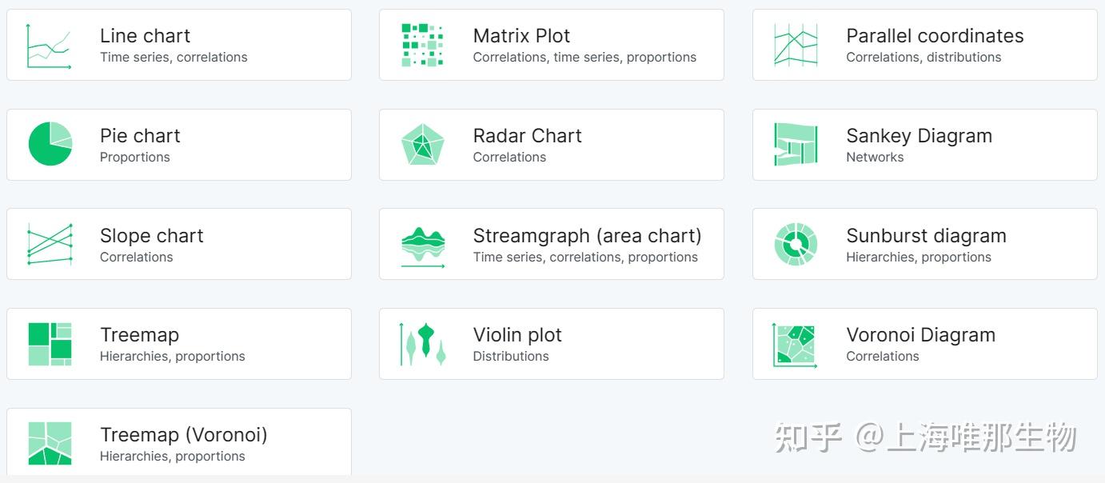Click the Voronoi Diagram icon
Image resolution: width=1105 pixels, height=483 pixels.
click(x=796, y=345)
